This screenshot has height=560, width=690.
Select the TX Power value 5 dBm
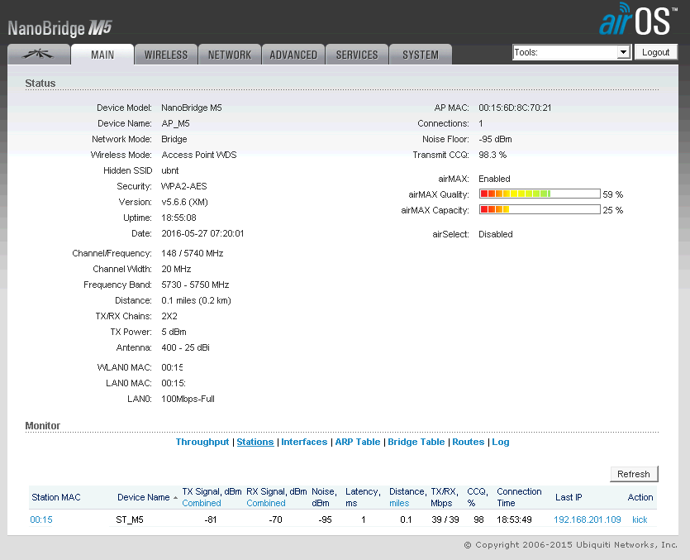pyautogui.click(x=174, y=332)
